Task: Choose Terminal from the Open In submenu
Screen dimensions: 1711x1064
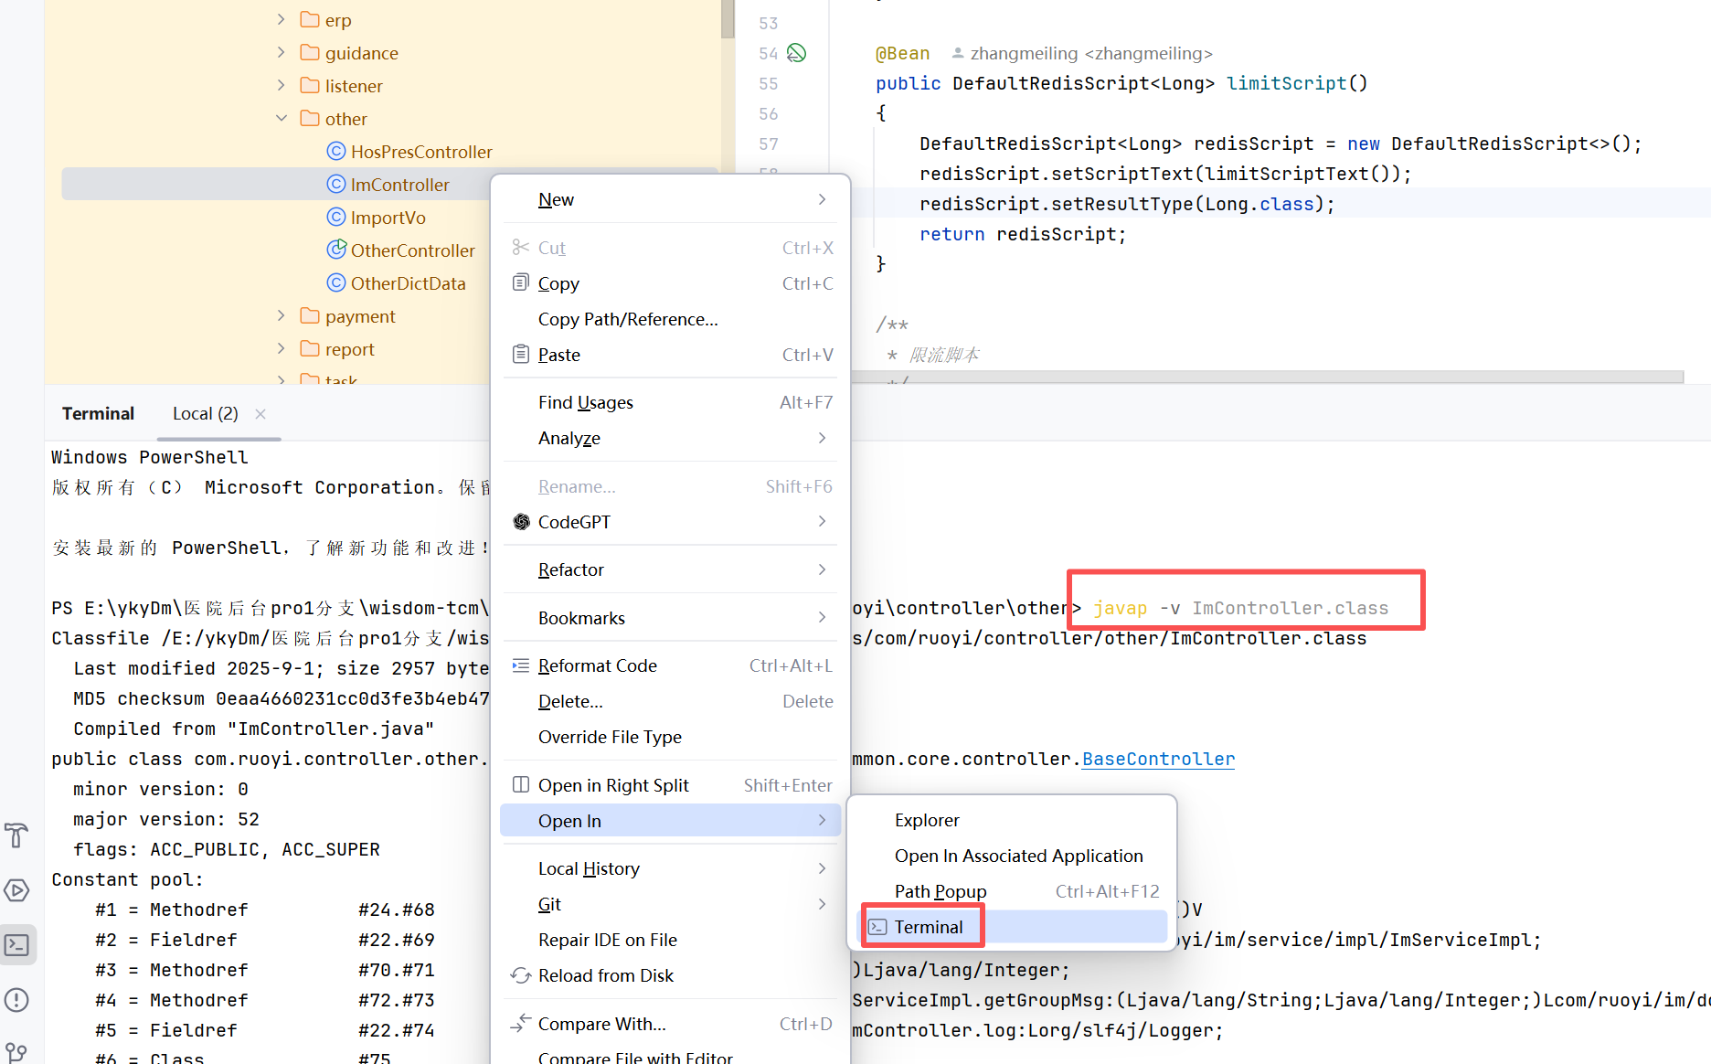Action: (x=928, y=927)
